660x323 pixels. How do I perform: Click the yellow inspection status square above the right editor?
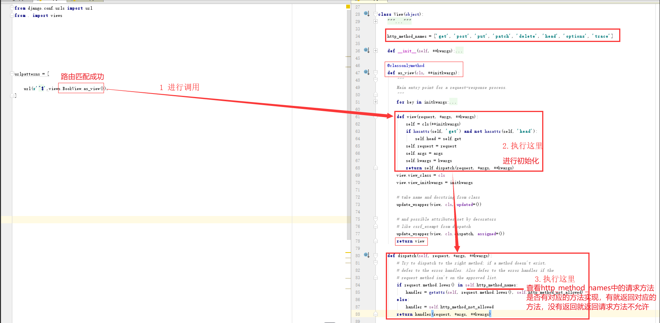[348, 7]
